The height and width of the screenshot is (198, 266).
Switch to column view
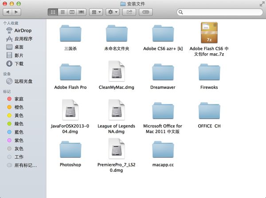pyautogui.click(x=72, y=12)
